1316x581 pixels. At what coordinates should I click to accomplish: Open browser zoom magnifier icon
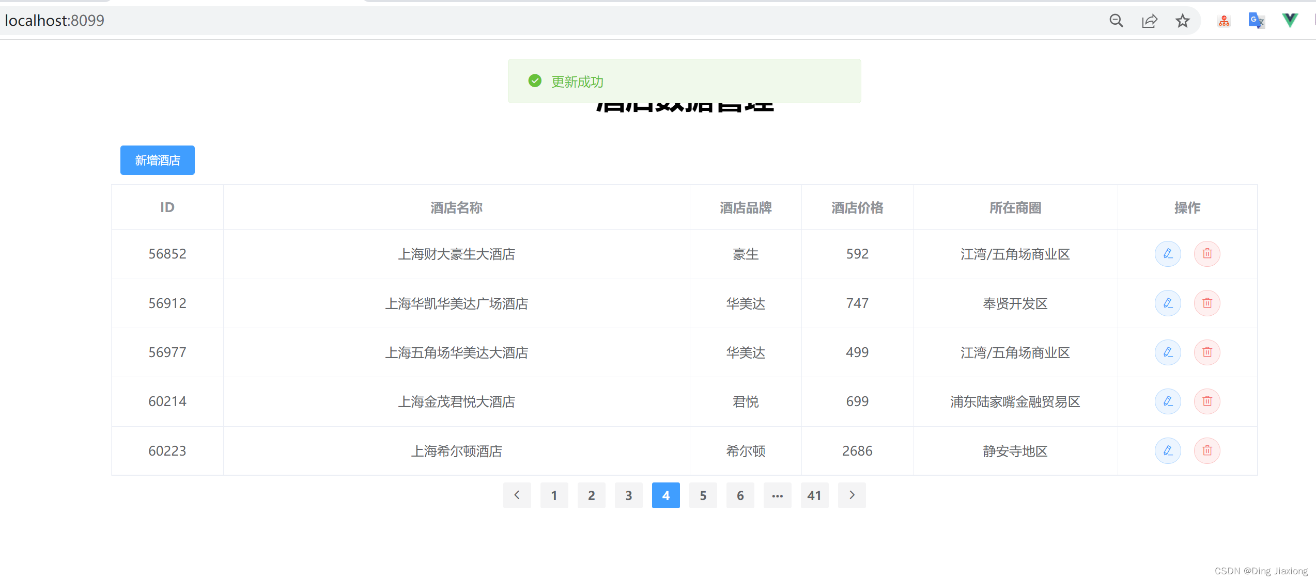[1116, 21]
